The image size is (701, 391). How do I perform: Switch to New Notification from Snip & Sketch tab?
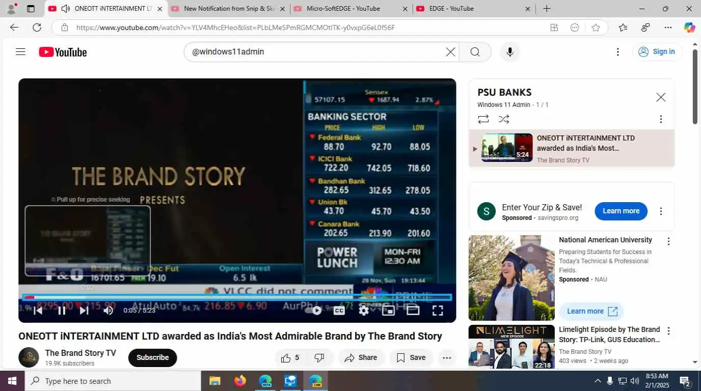point(229,9)
